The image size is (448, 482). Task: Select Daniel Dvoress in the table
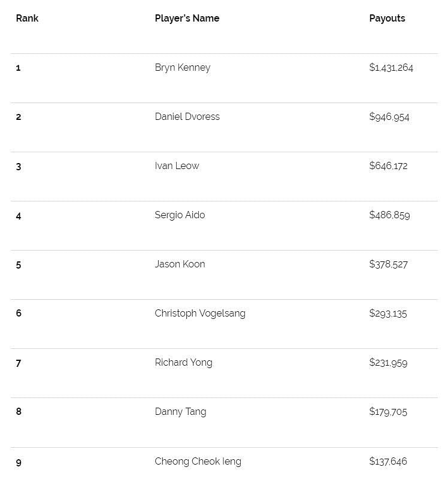pos(187,117)
